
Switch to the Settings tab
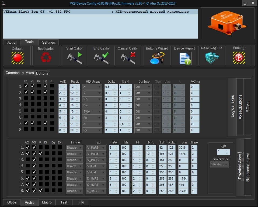48,42
